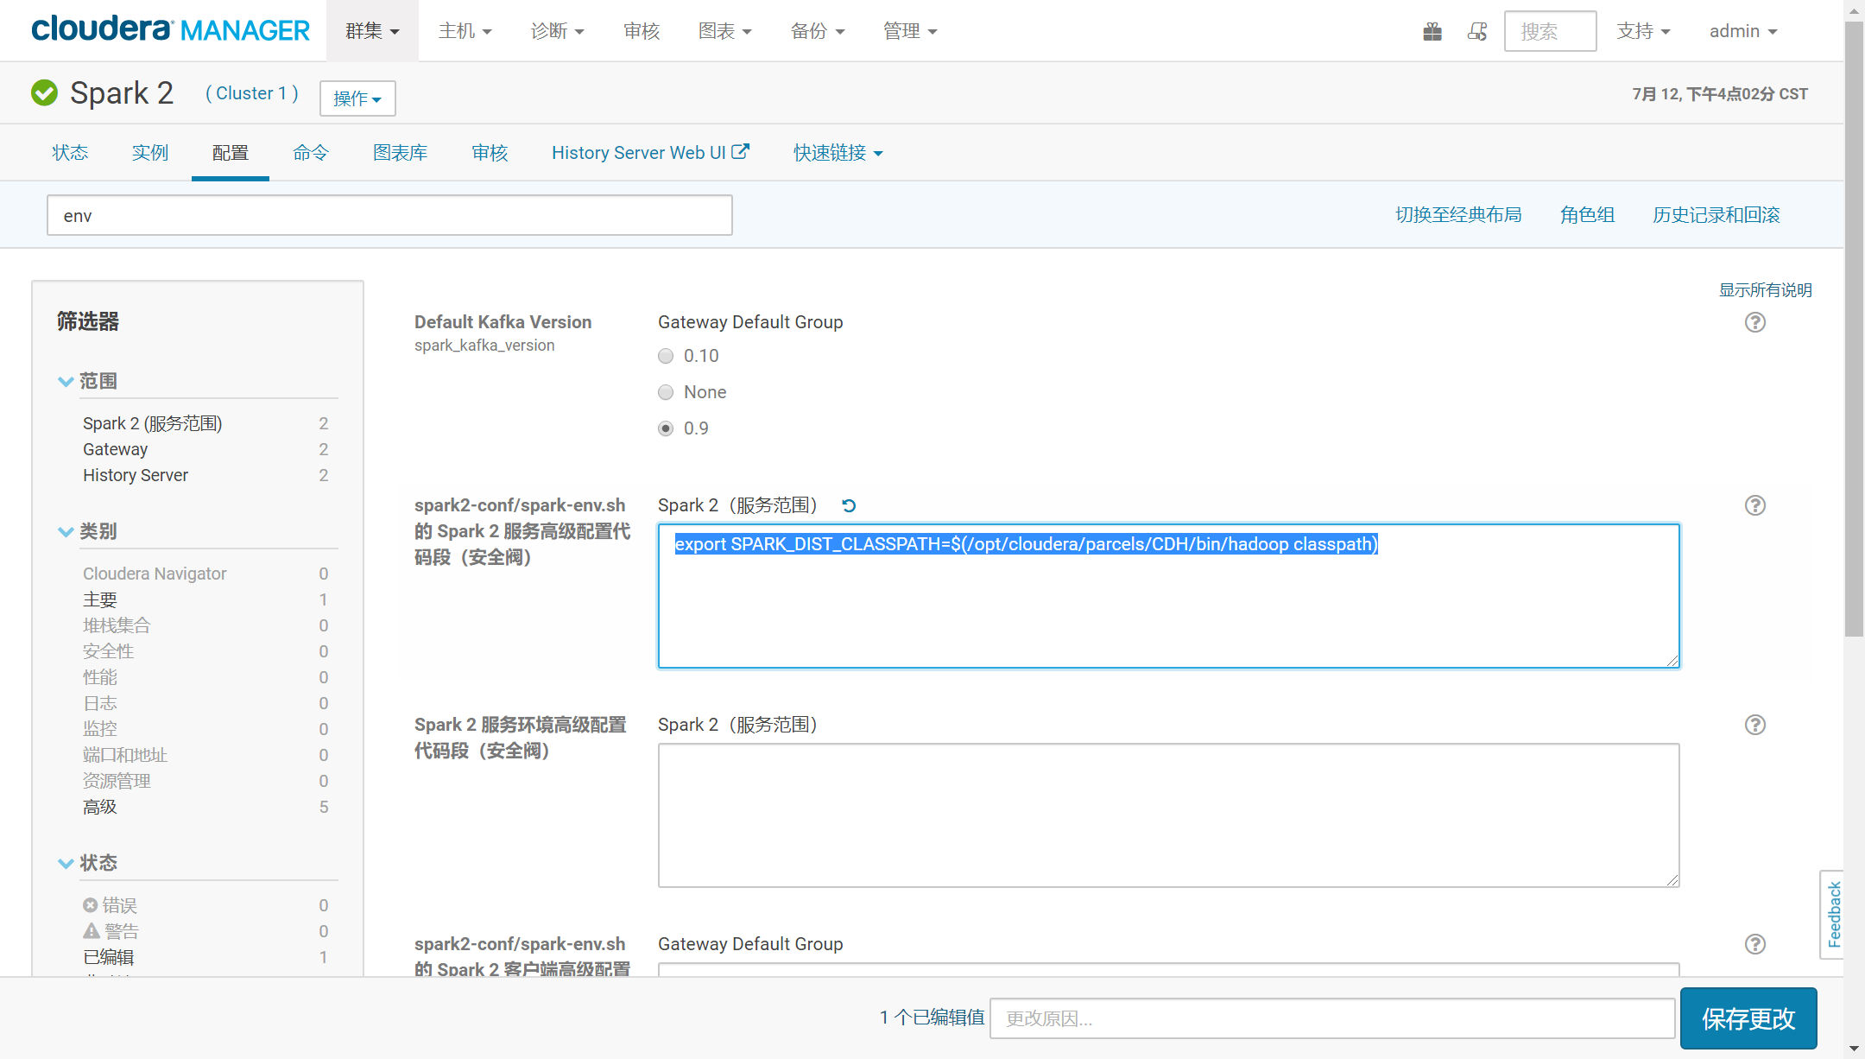Click the 切换至经典布局 link
Screen dimensions: 1865x1059
(x=1458, y=214)
